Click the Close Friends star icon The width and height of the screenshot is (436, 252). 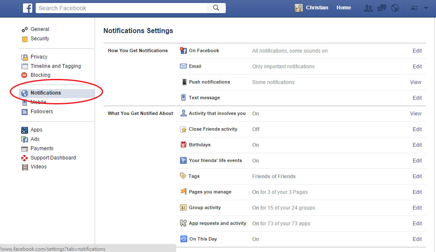pyautogui.click(x=183, y=129)
